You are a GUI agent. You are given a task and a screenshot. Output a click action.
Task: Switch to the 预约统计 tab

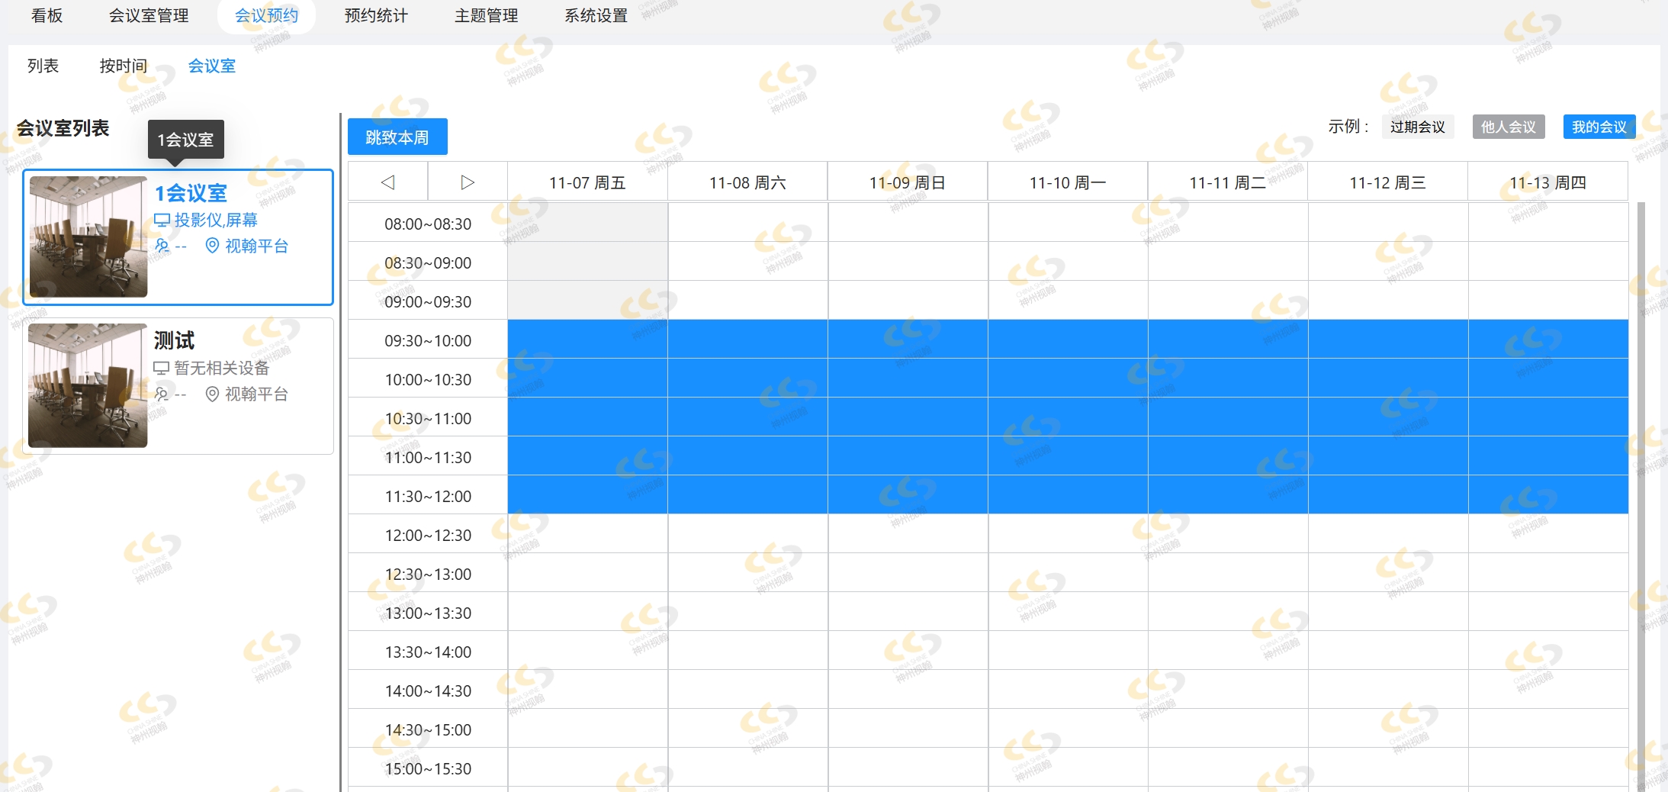click(x=376, y=16)
